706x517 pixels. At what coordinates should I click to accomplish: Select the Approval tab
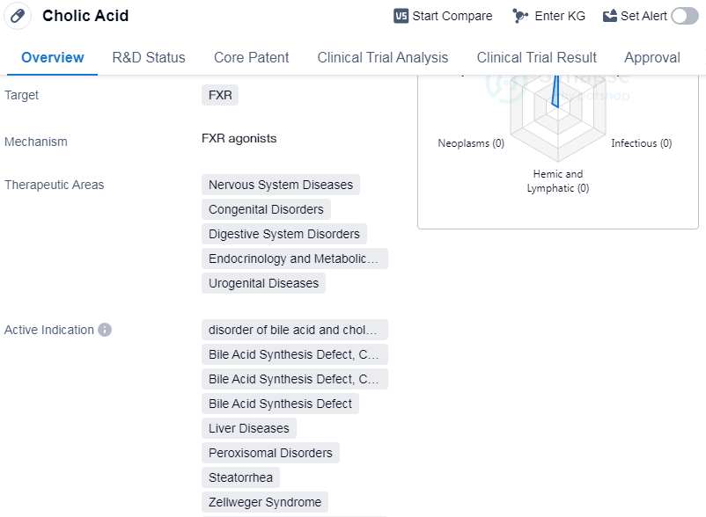(651, 57)
